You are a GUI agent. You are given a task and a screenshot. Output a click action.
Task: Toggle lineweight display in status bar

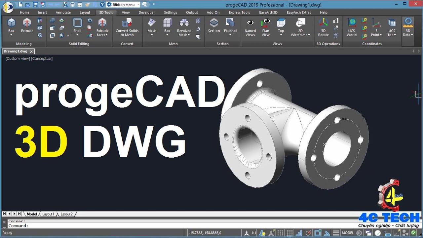[336, 233]
